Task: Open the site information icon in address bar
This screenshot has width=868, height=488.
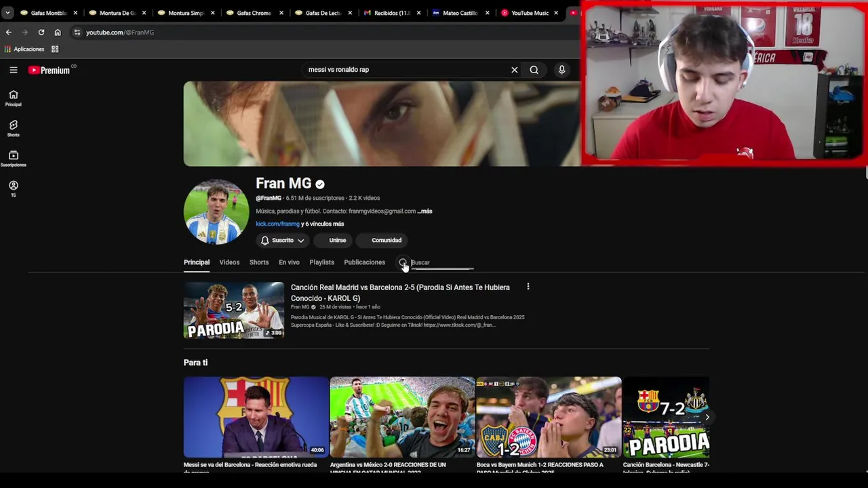Action: pos(77,33)
